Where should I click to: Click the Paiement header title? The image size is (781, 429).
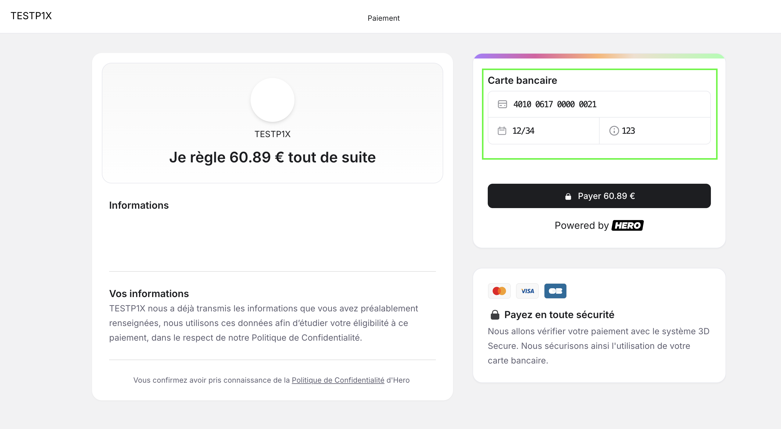[x=383, y=18]
